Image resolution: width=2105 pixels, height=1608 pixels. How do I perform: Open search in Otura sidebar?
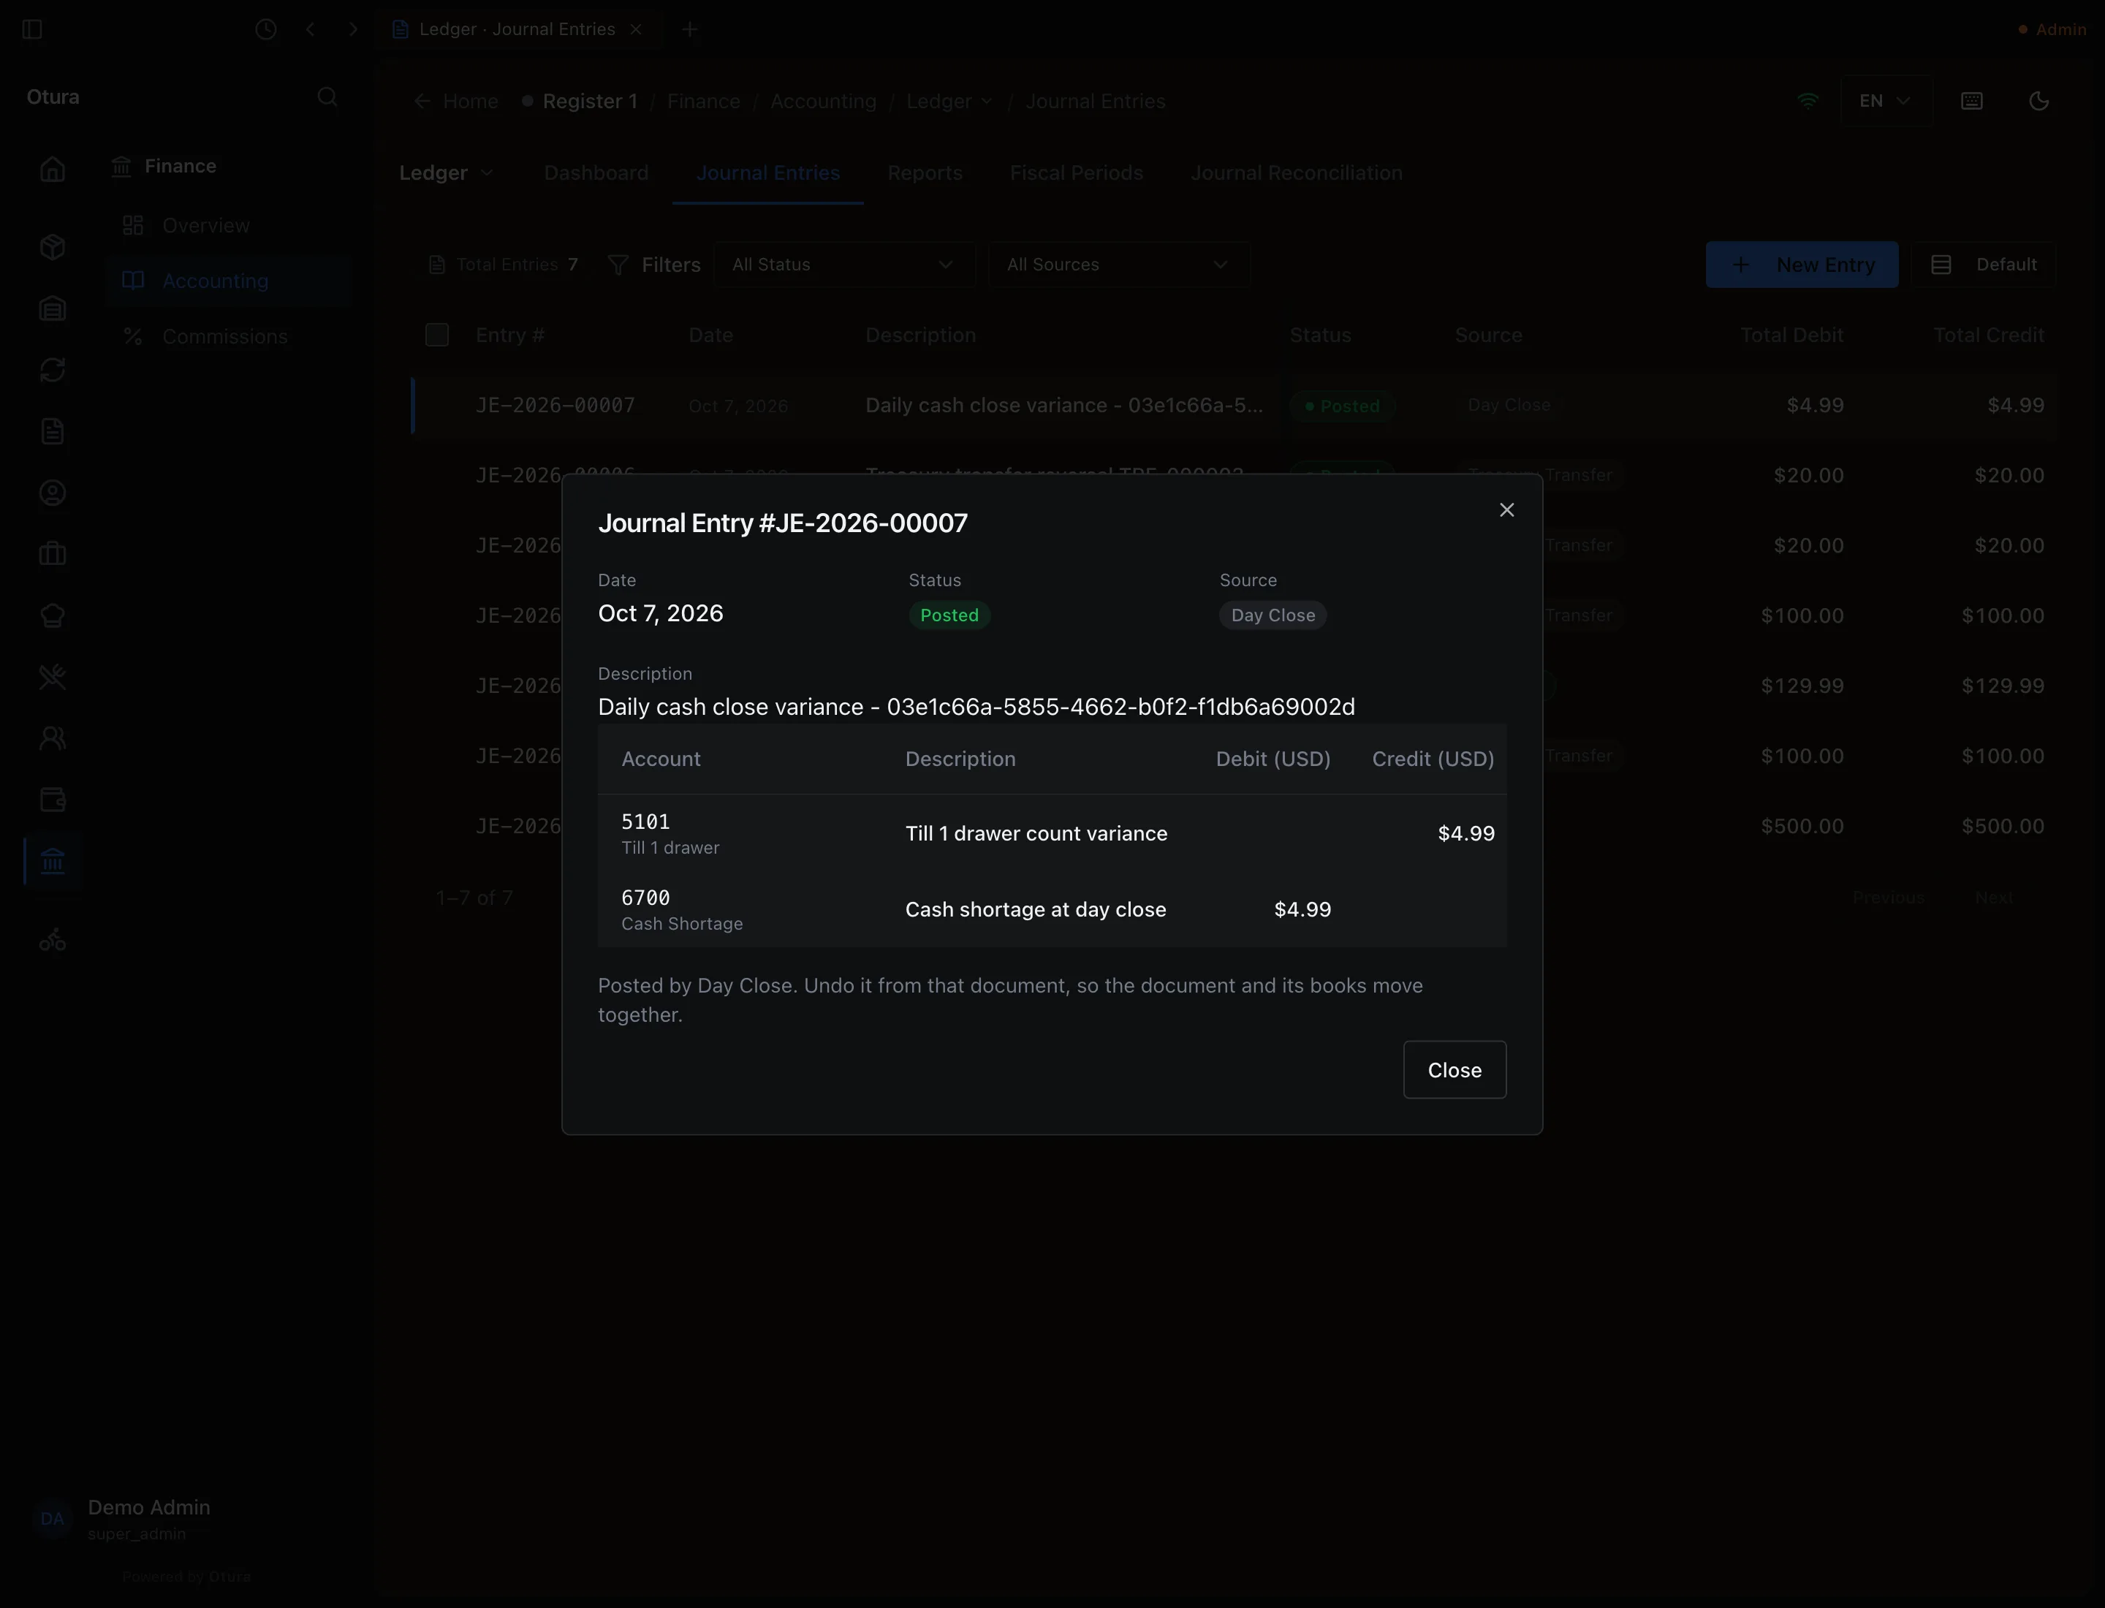click(x=327, y=98)
